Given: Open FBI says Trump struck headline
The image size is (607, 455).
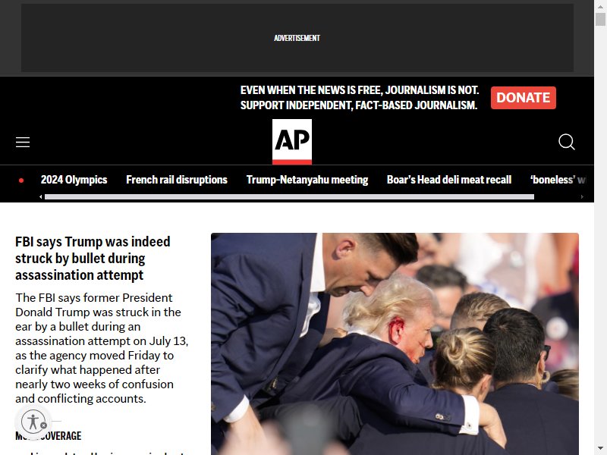Looking at the screenshot, I should click(93, 258).
